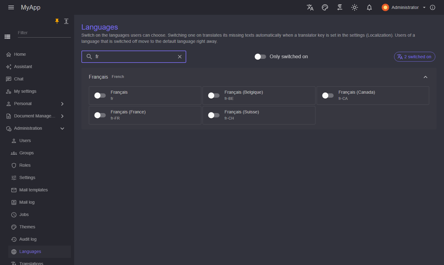Turn on Français (Suisse) language
The image size is (444, 265).
[x=214, y=115]
